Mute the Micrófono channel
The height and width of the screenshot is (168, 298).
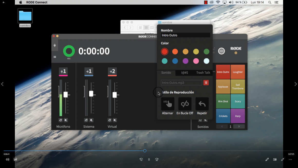click(66, 120)
